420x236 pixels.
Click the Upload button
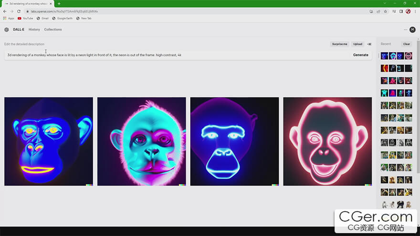coord(357,44)
